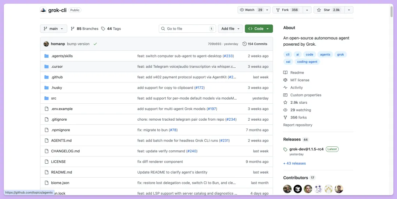This screenshot has height=199, width=397.
Task: Click the coding-agent topic tag
Action: tap(307, 62)
